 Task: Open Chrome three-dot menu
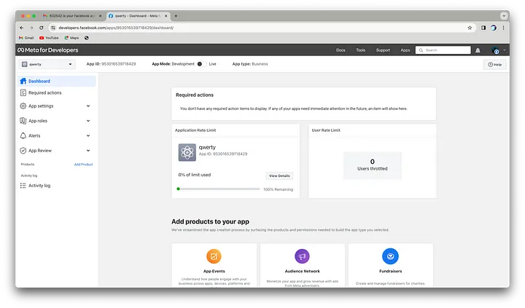(x=503, y=28)
